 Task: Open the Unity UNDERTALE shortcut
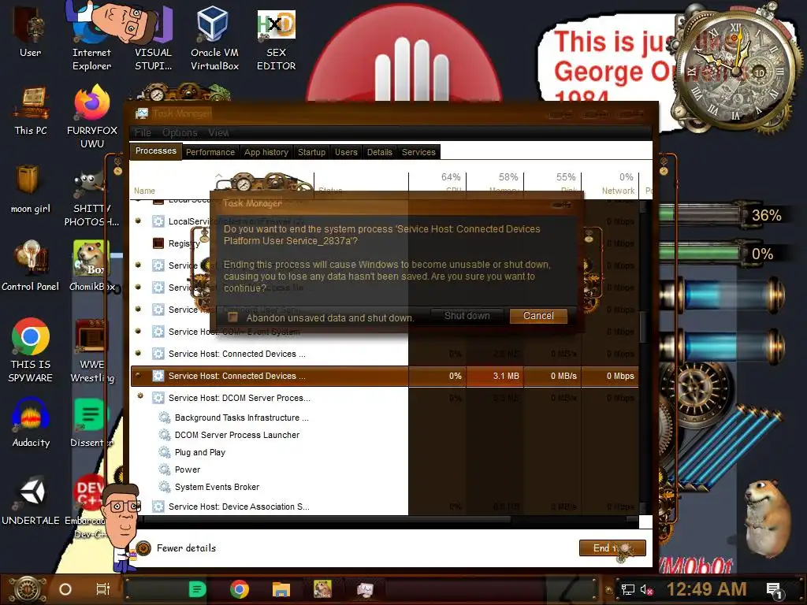31,500
